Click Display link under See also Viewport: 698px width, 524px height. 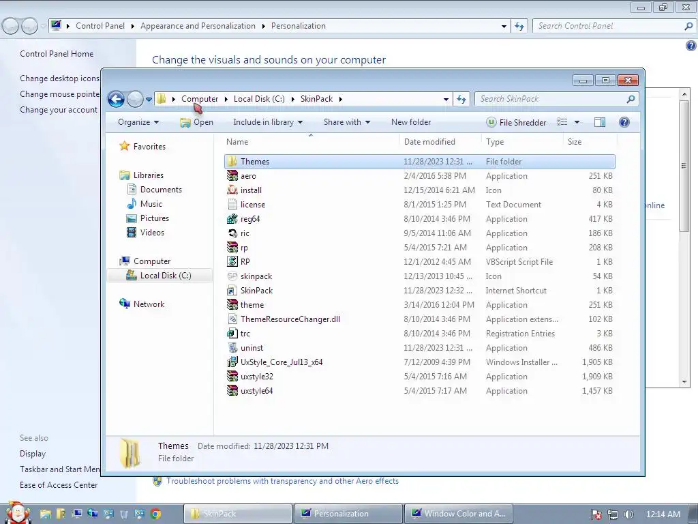(33, 453)
